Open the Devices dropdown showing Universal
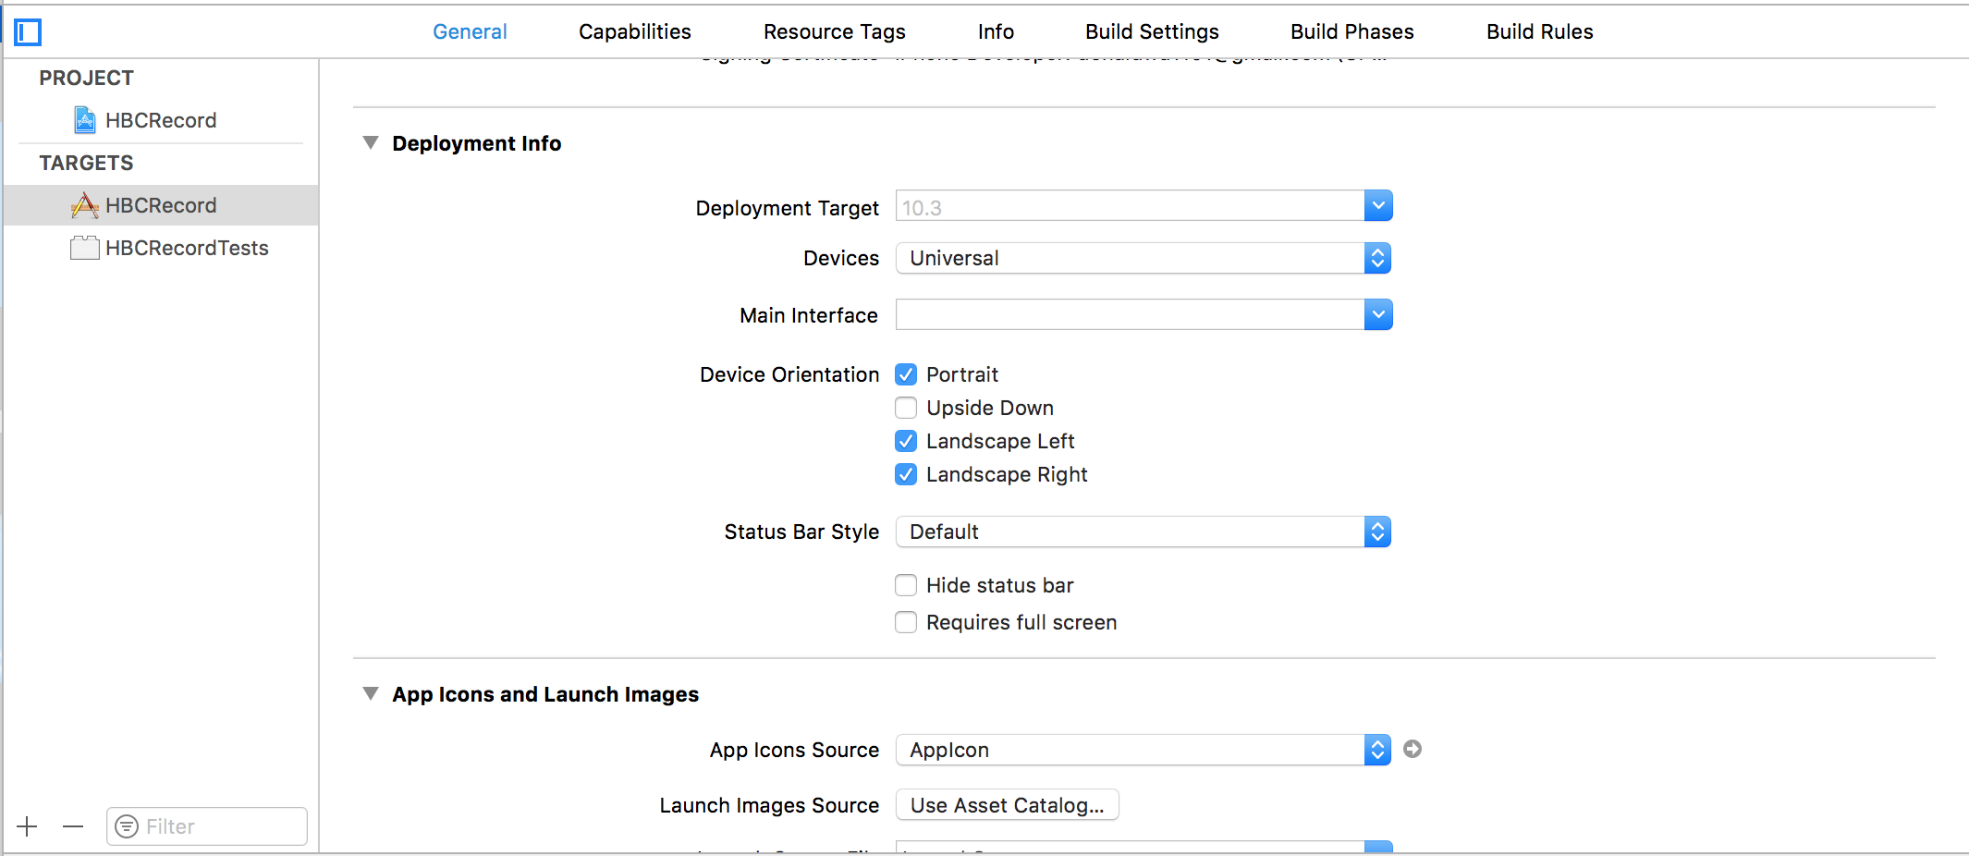 click(1143, 258)
